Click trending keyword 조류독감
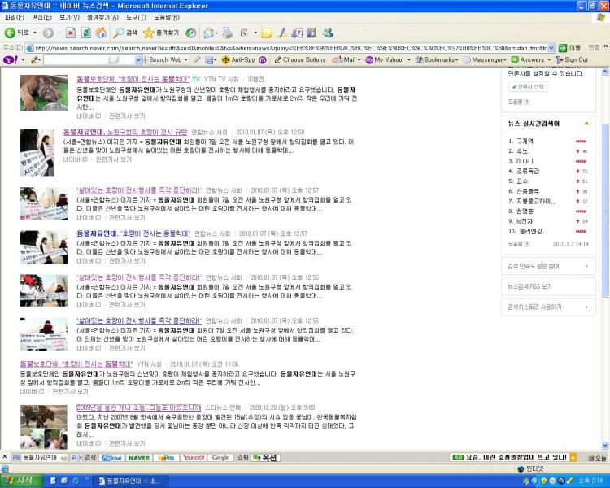This screenshot has height=488, width=610. (x=528, y=171)
